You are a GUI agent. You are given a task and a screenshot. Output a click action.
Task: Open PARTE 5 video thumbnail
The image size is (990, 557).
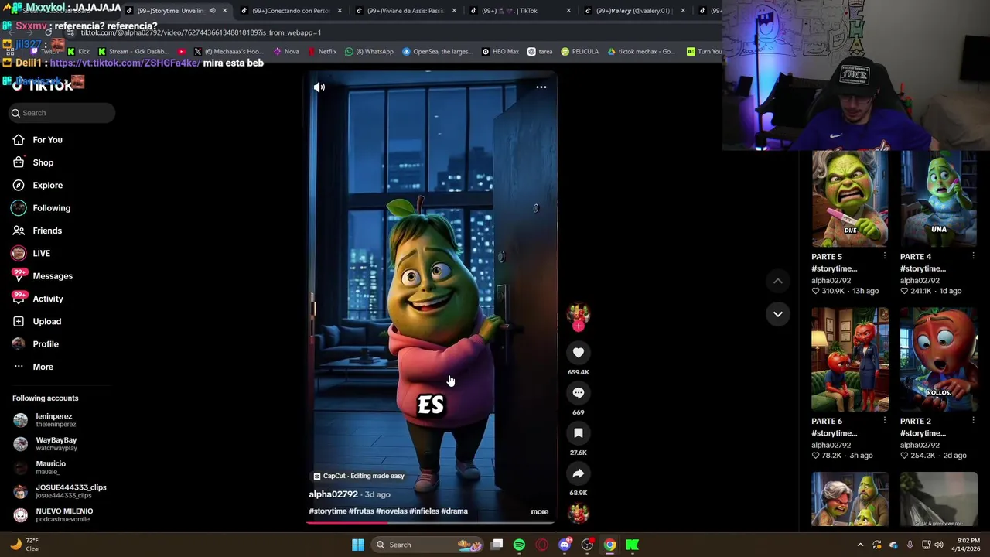point(850,199)
